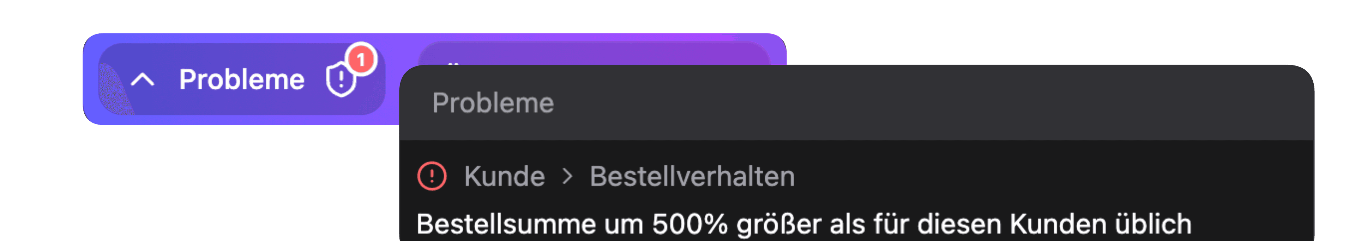1355x241 pixels.
Task: Open the Bestellverhalten breadcrumb entry
Action: coord(692,176)
